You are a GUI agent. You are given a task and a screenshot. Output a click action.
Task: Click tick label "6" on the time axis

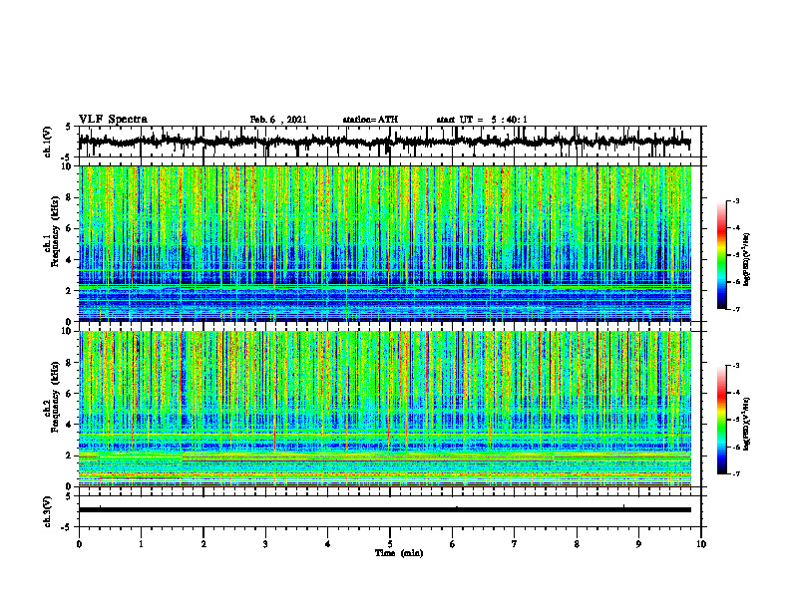452,544
